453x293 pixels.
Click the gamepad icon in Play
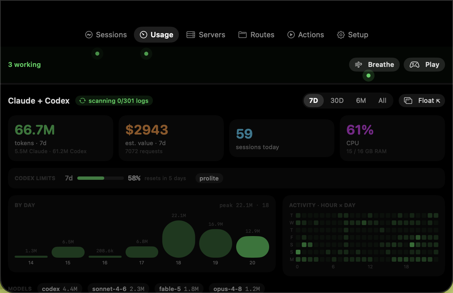click(x=414, y=65)
